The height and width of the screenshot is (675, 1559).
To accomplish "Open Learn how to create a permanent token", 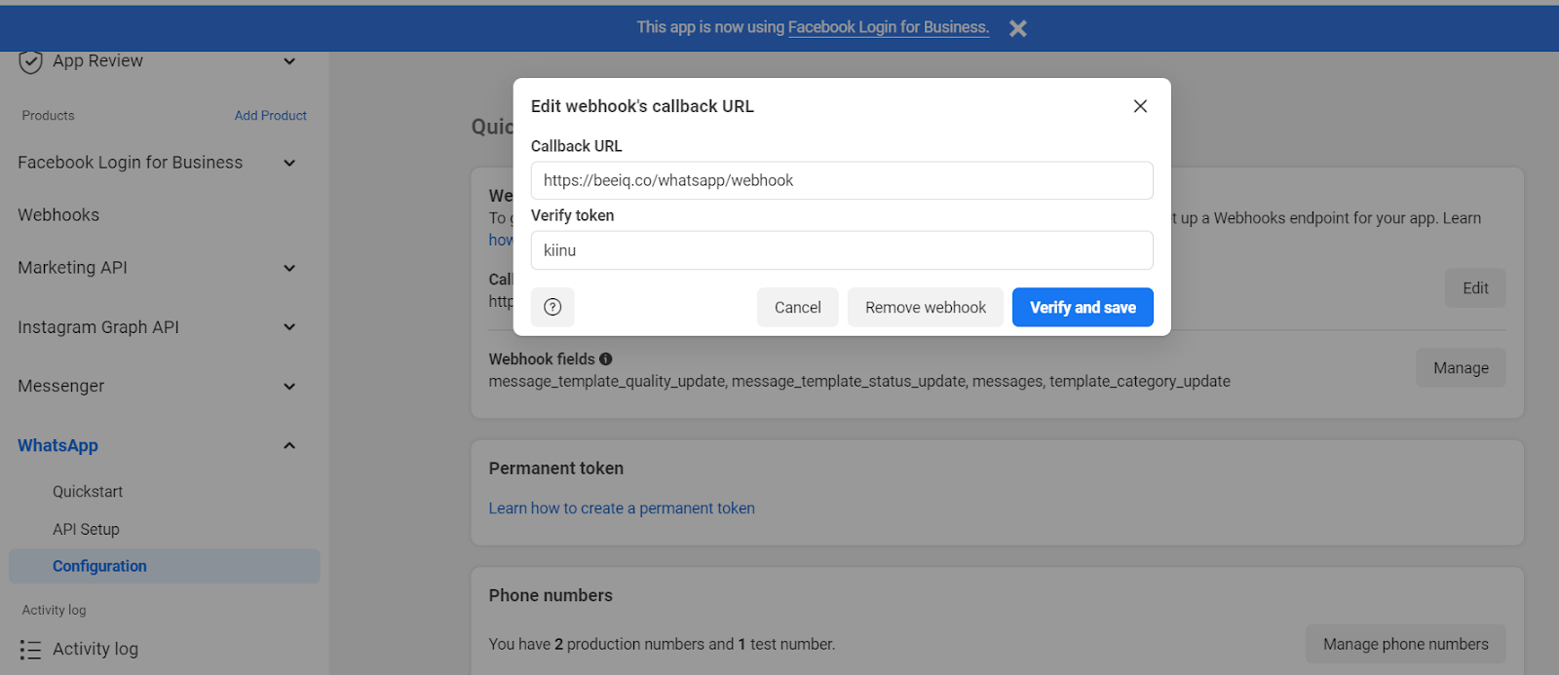I will click(622, 508).
